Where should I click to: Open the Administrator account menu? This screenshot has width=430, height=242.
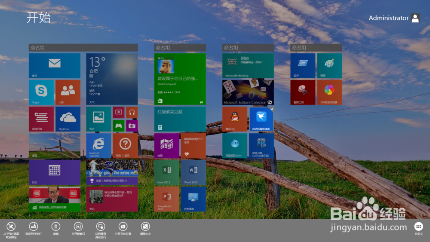click(394, 18)
